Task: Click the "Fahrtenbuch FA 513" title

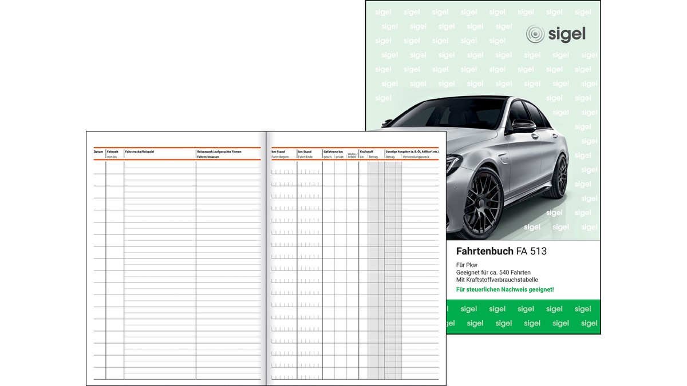Action: (502, 251)
